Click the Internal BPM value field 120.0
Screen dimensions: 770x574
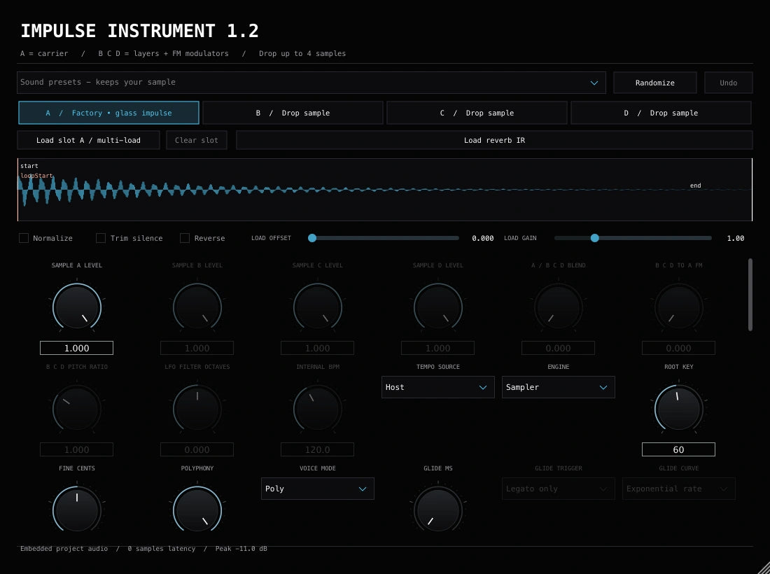[x=317, y=450]
